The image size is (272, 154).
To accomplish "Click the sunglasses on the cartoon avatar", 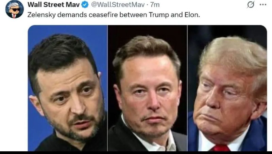I will (15, 10).
